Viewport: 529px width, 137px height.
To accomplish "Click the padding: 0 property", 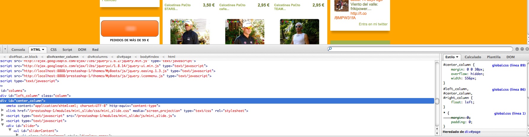I will [461, 122].
